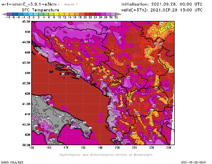Pick the 28 to 30 orchid legend swatch
The image size is (212, 164).
[108, 14]
